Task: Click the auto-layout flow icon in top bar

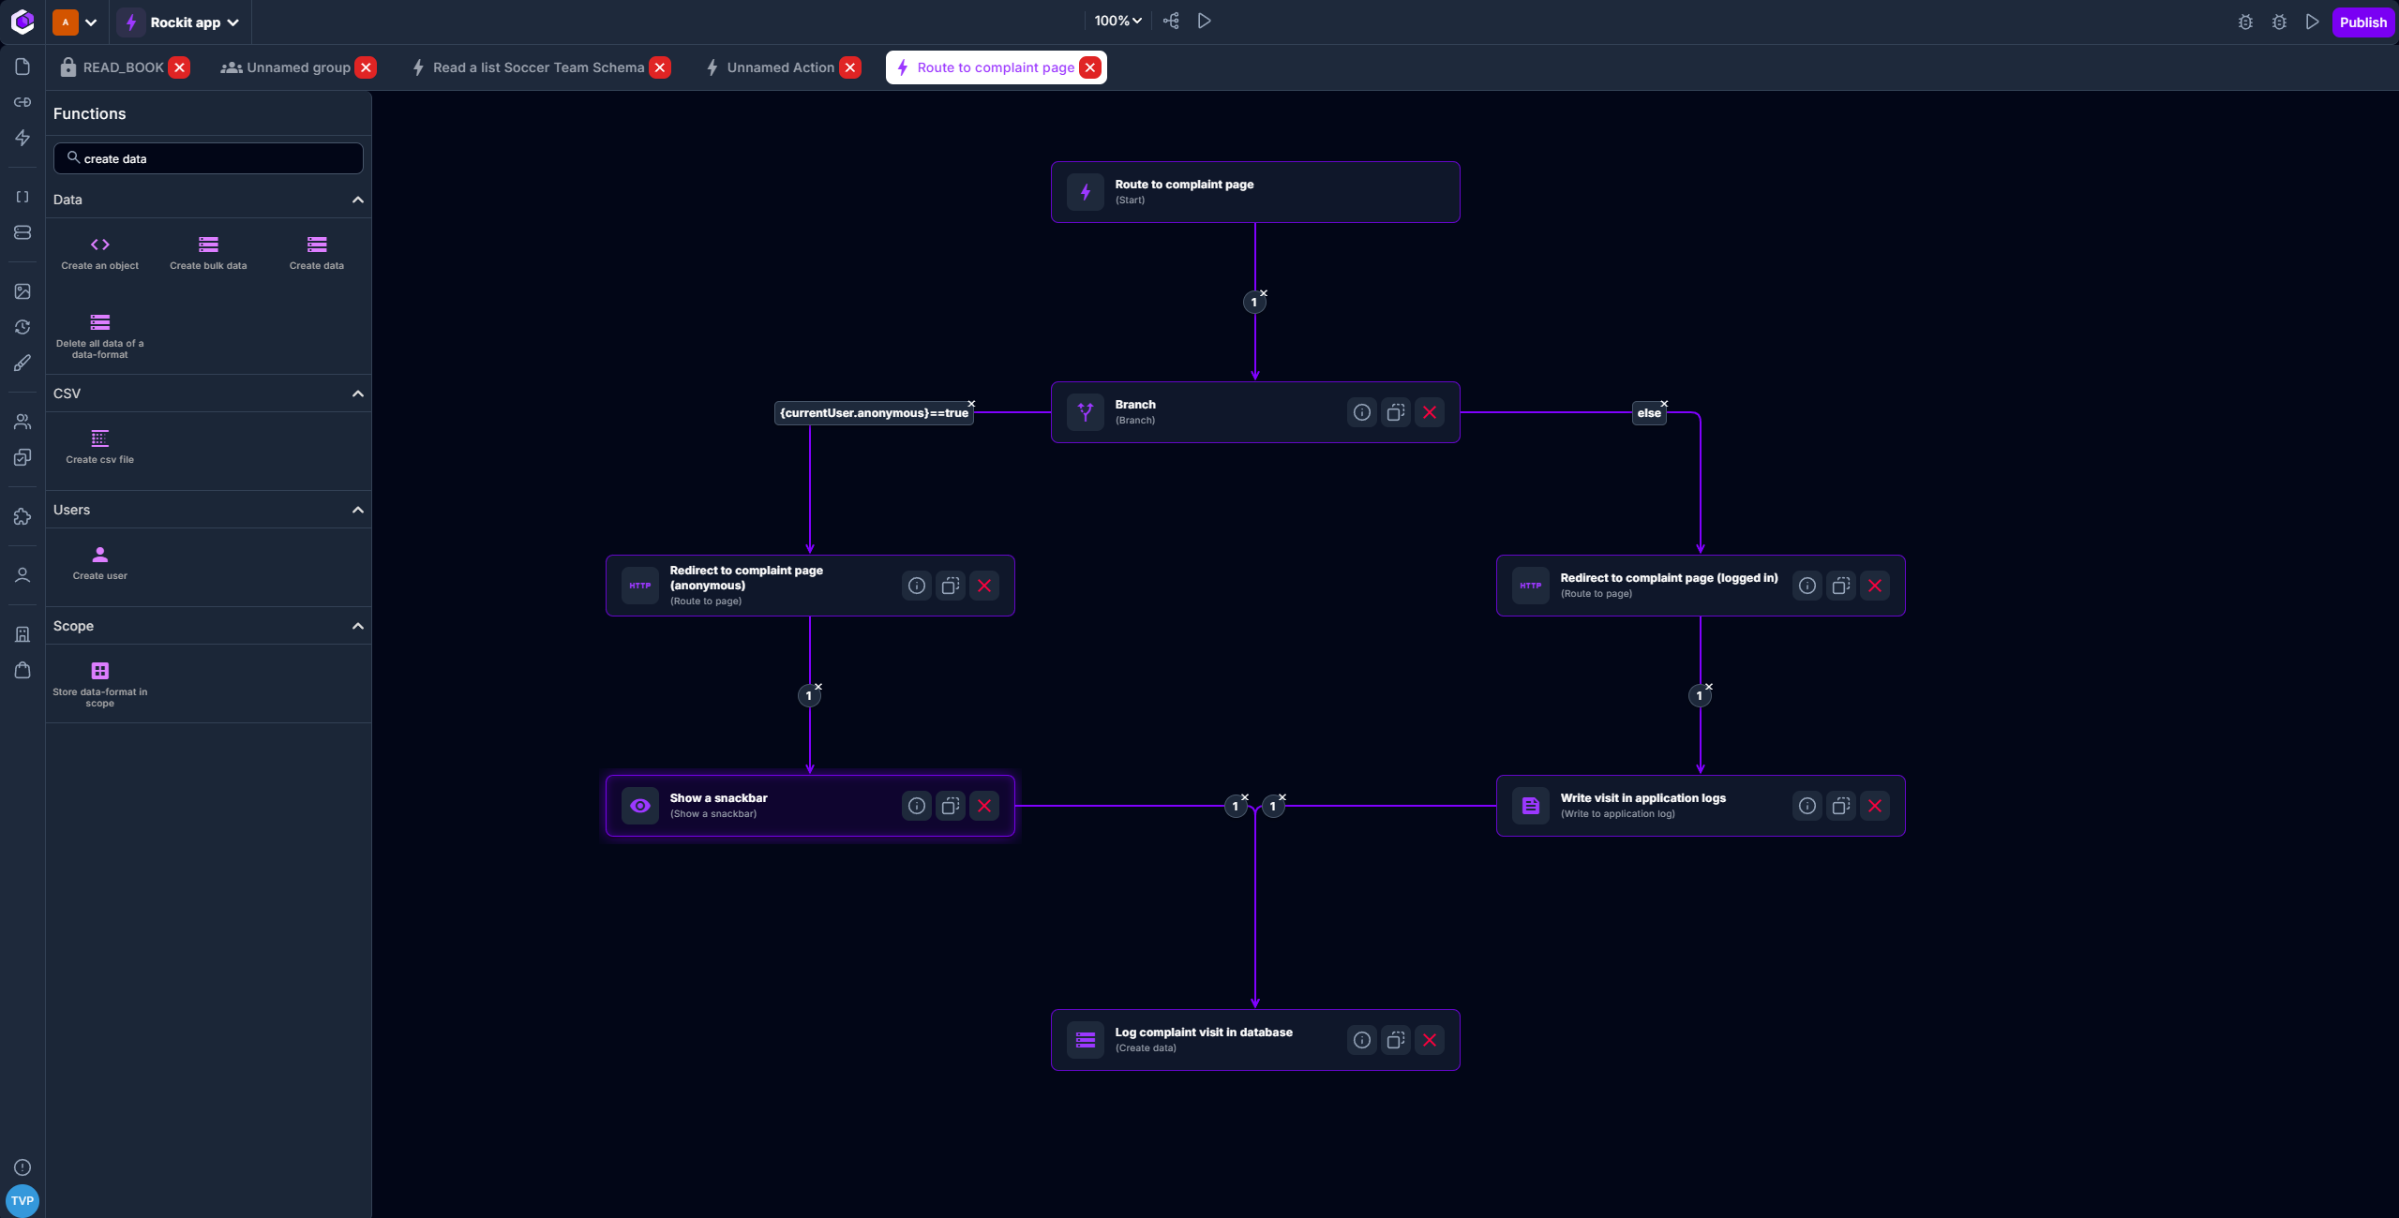Action: (1171, 21)
